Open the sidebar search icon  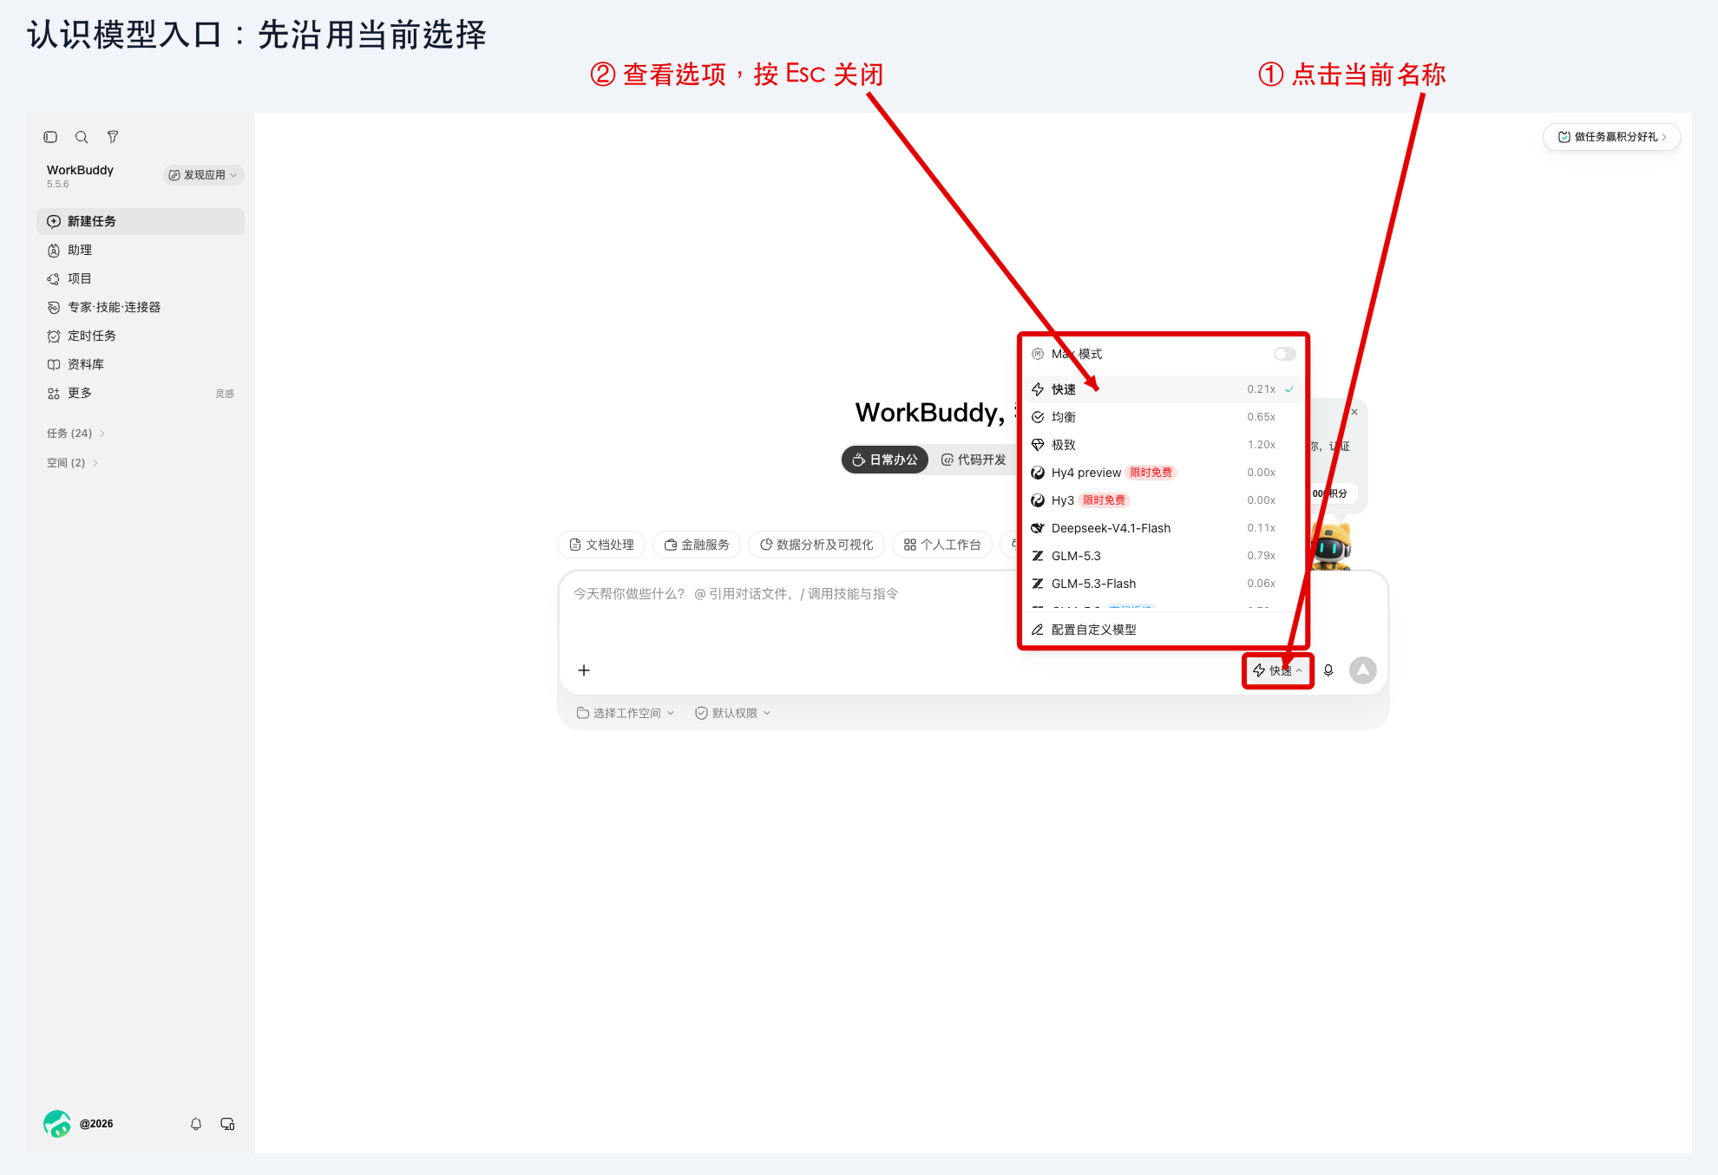tap(82, 137)
